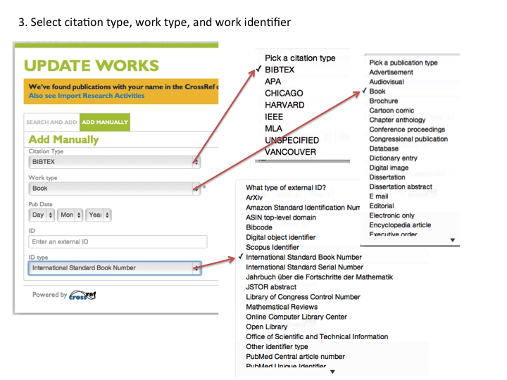This screenshot has height=380, width=507.
Task: Select Digital object identifier option
Action: click(x=281, y=238)
